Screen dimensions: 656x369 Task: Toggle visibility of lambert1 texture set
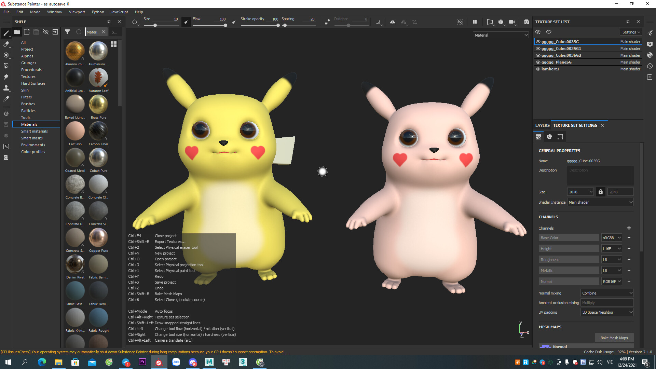[x=538, y=69]
